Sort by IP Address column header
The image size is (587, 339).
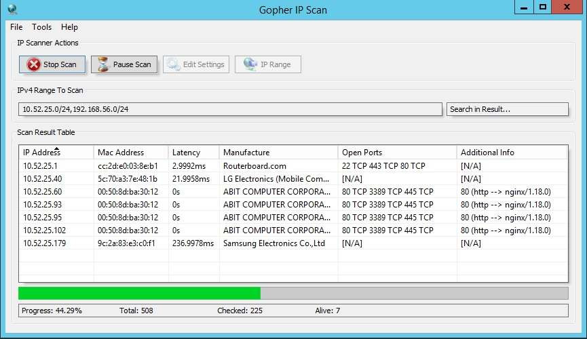[x=56, y=153]
